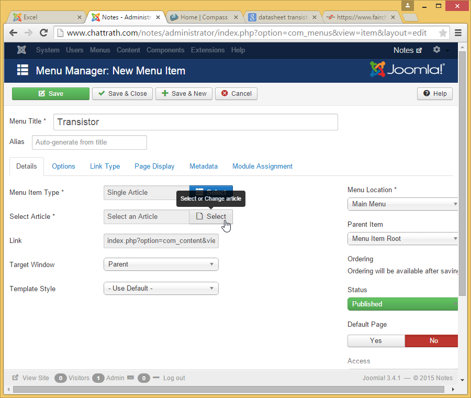
Task: Click the Joomla logo icon in admin navbar
Action: click(21, 50)
